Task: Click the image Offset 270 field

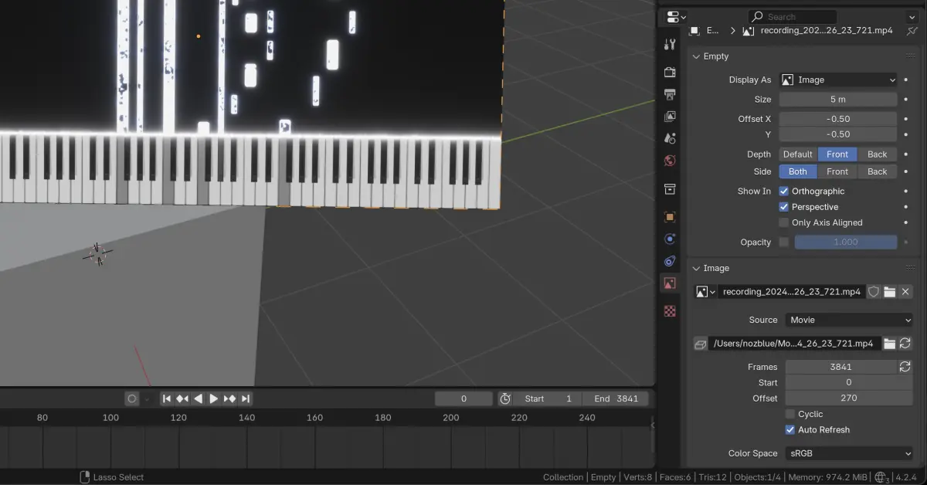Action: pos(849,399)
